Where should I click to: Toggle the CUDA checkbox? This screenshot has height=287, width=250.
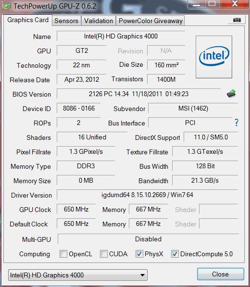[103, 254]
